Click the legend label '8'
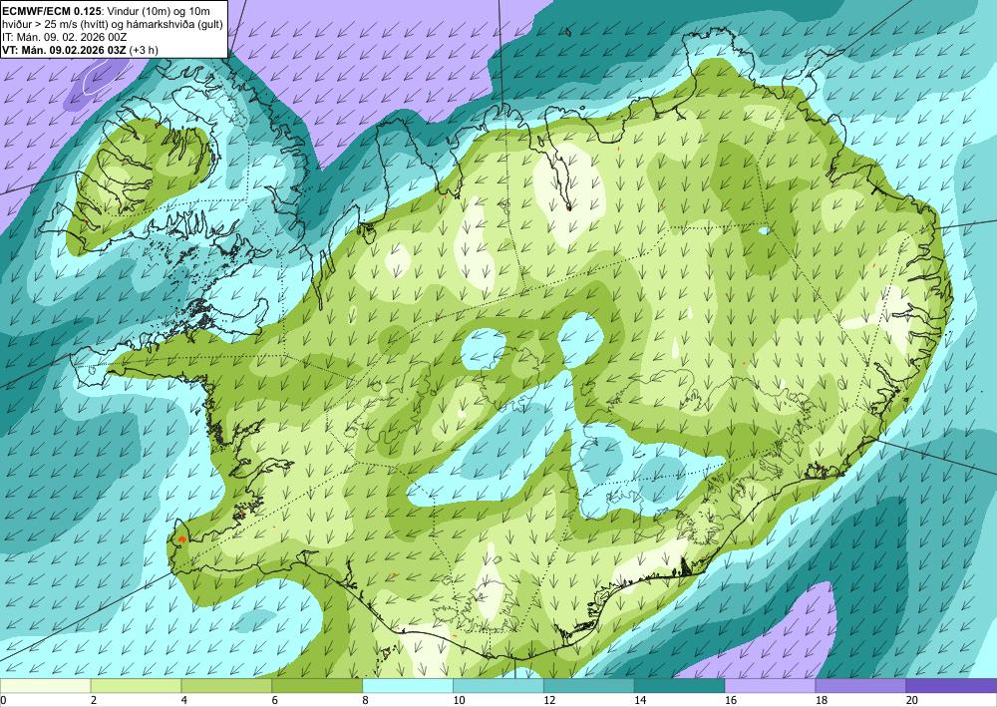The width and height of the screenshot is (997, 707). [366, 700]
